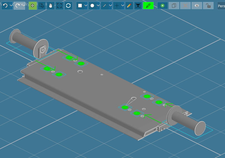Expand the circle shape dropdown arrow

click(x=98, y=6)
